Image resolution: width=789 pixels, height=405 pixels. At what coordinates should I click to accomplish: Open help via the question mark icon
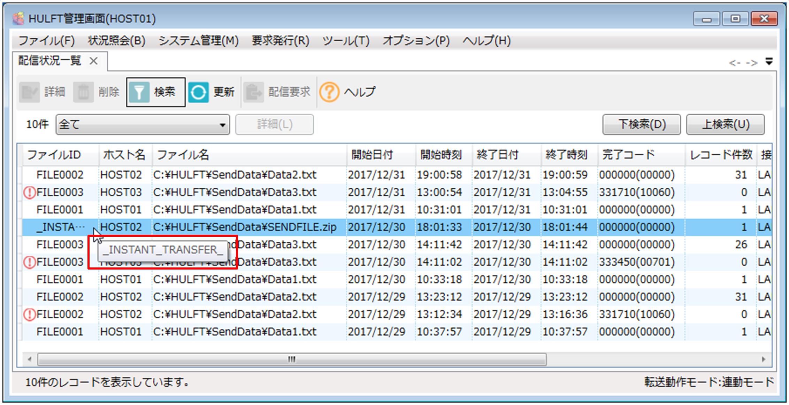tap(329, 92)
